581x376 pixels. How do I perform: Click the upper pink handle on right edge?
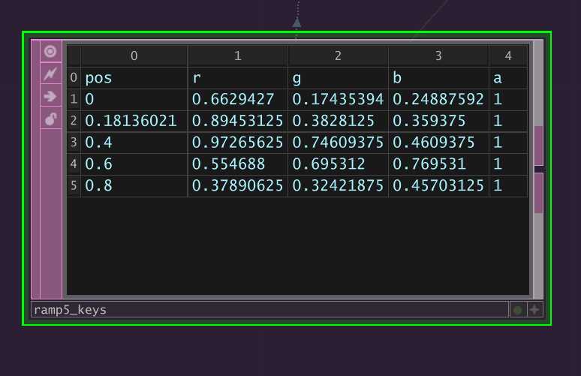[x=538, y=146]
